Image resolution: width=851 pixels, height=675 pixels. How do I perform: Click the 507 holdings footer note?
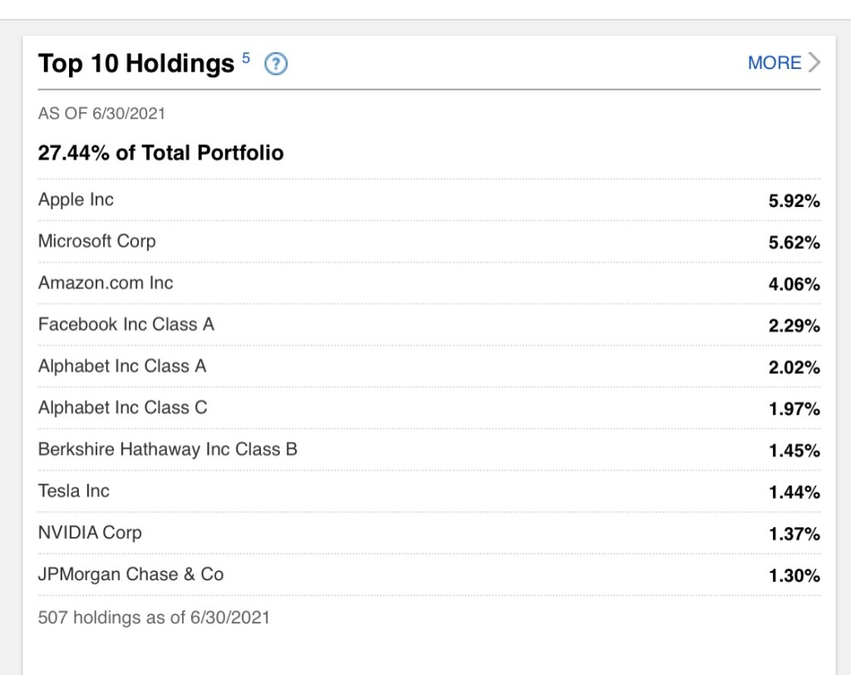coord(154,618)
